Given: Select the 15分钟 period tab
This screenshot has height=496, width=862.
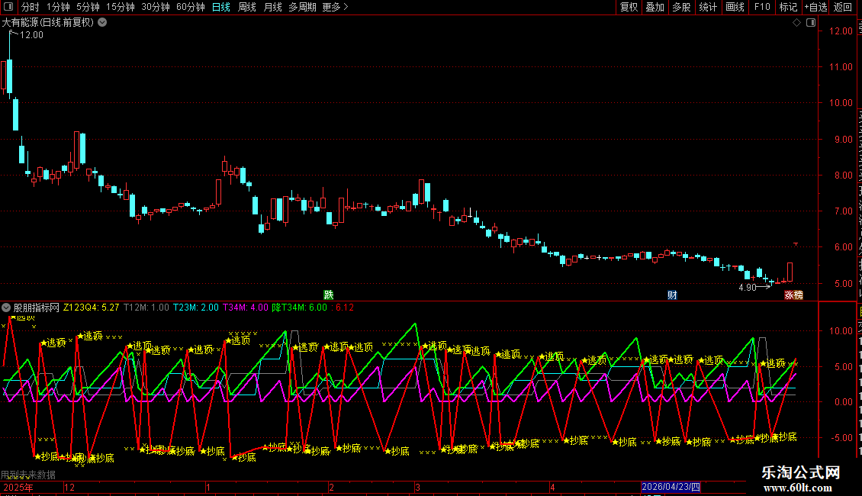Looking at the screenshot, I should [121, 7].
